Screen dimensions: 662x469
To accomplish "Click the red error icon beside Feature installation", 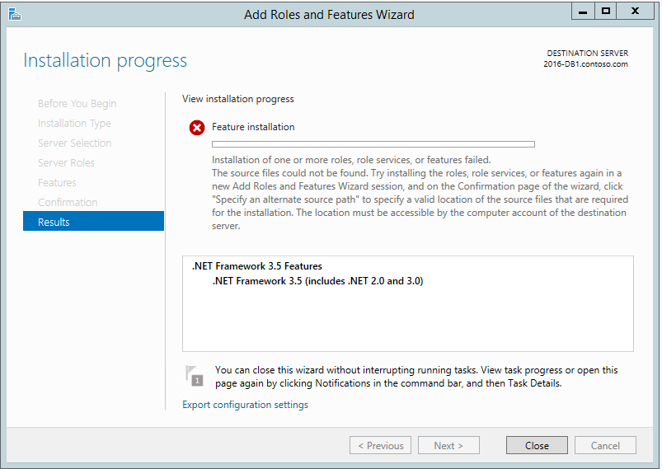I will pos(197,128).
